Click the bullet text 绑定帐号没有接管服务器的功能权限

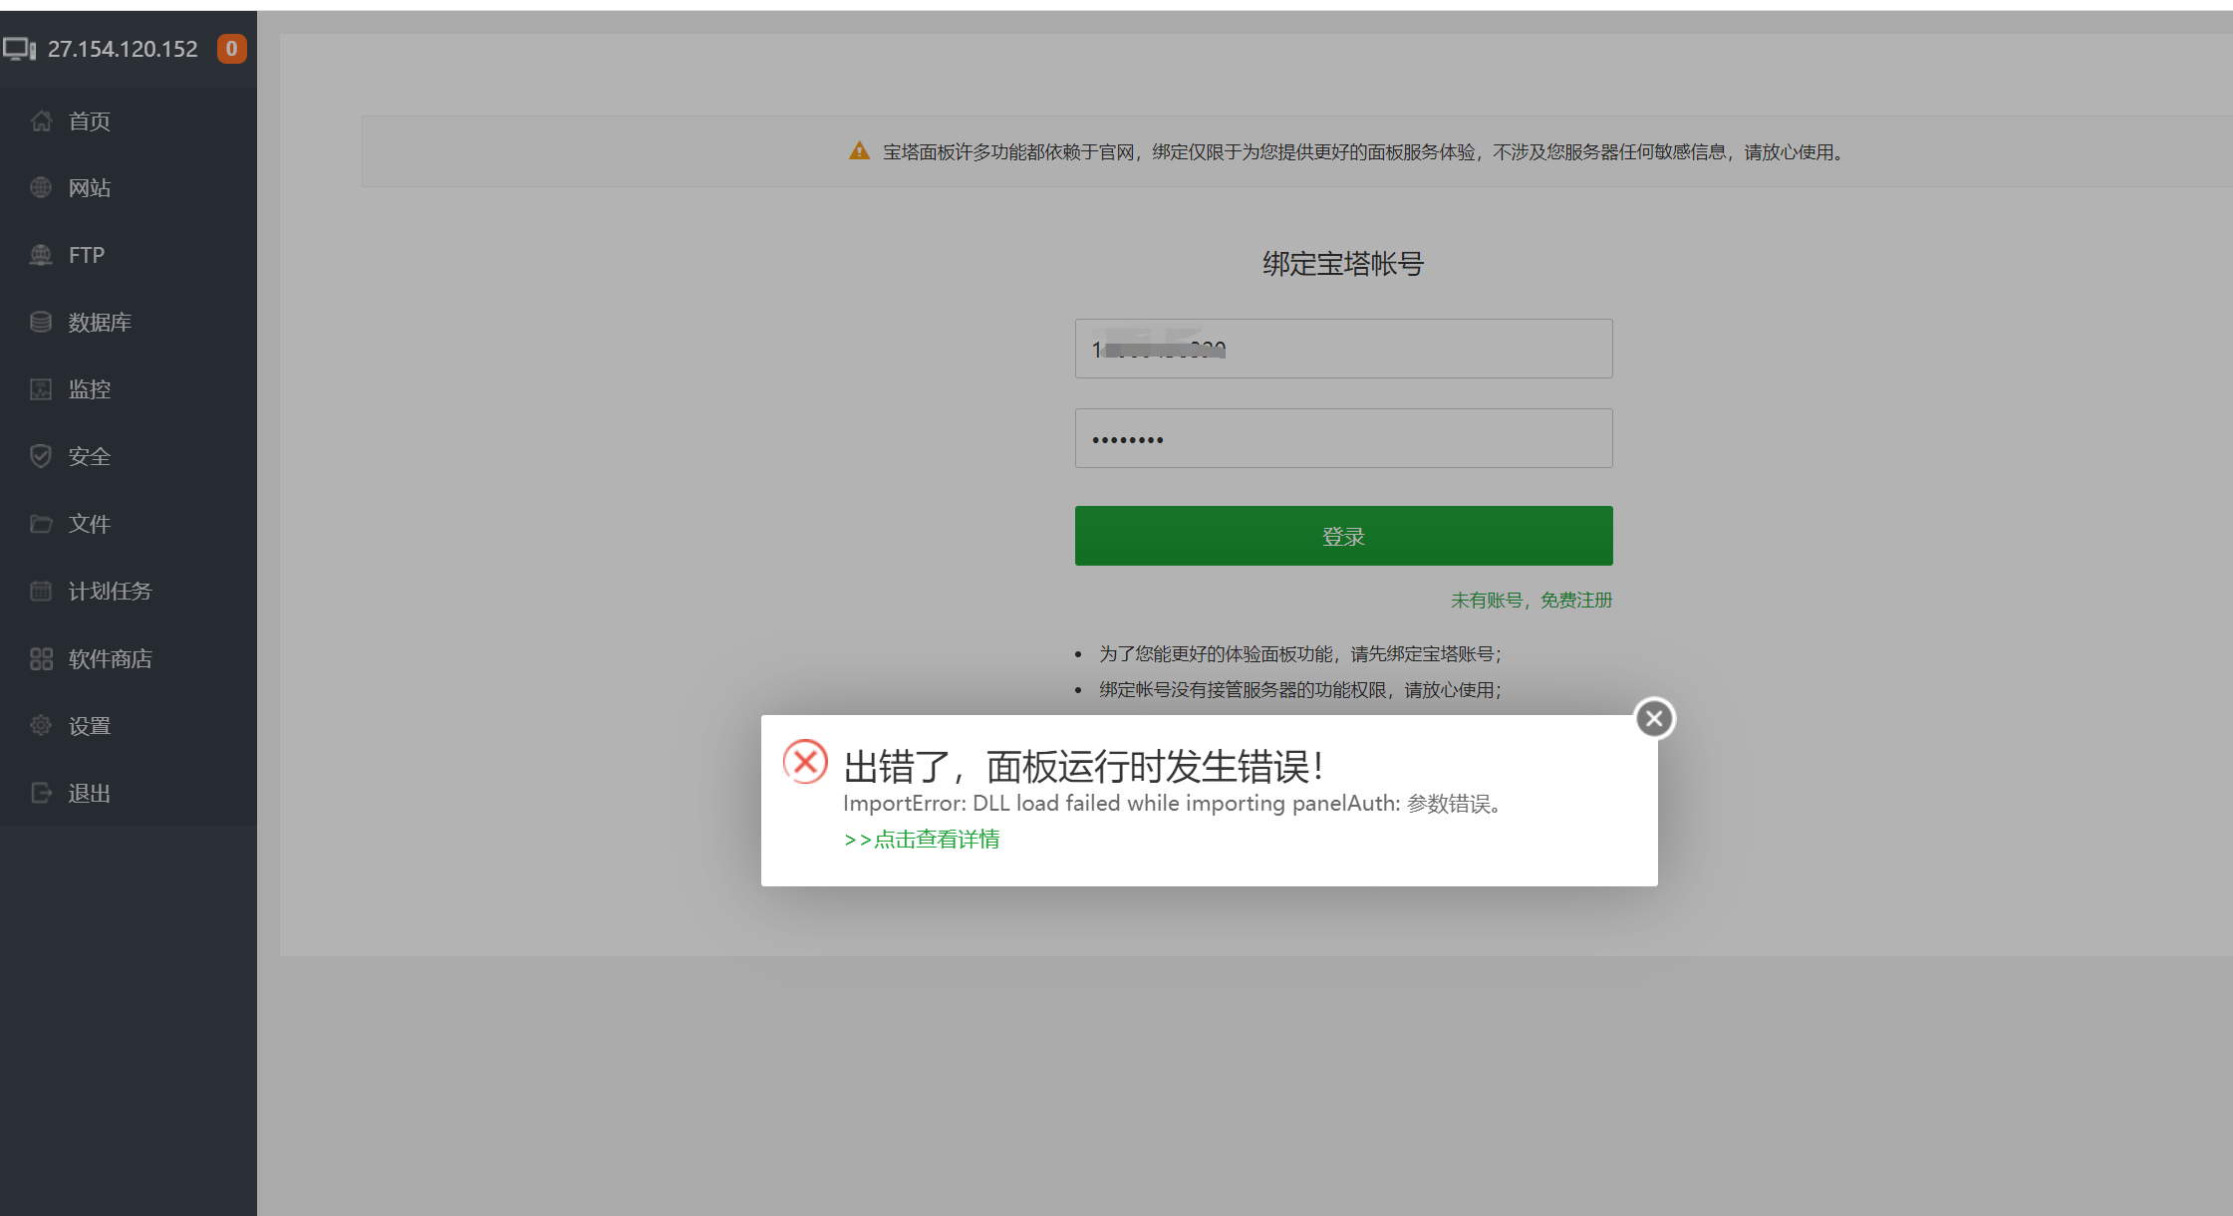pos(1300,689)
